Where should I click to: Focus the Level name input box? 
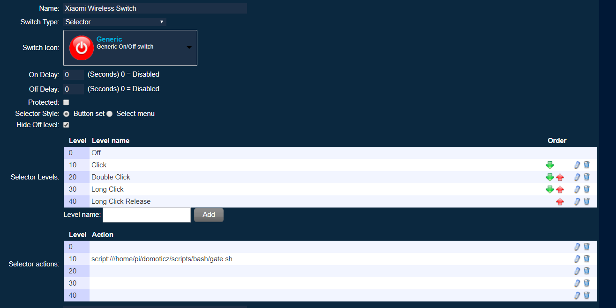(x=147, y=215)
